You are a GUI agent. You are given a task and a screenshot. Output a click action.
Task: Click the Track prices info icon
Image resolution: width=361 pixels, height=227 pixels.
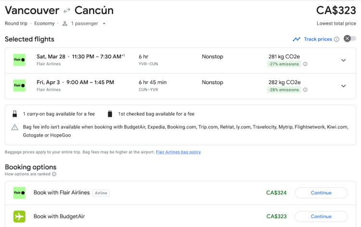336,39
